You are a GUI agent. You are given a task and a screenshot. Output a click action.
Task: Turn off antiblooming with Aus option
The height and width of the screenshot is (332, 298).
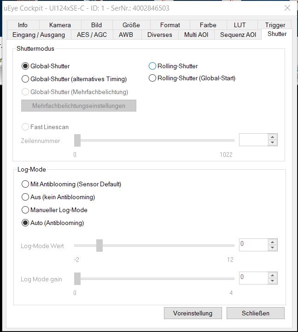pos(26,197)
